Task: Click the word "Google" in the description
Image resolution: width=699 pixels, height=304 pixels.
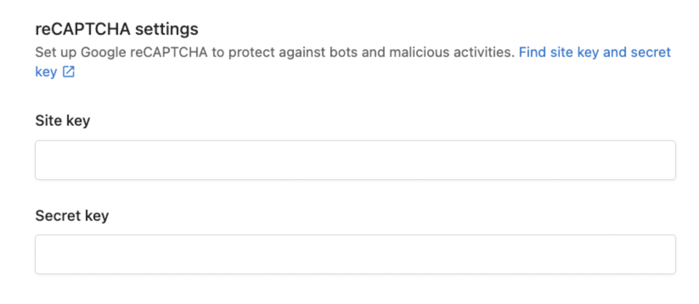Action: pyautogui.click(x=103, y=52)
